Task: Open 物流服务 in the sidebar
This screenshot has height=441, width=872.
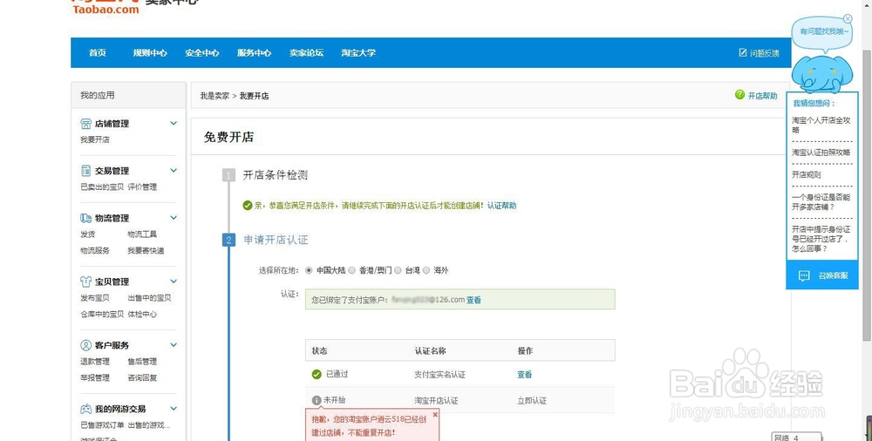Action: click(95, 250)
